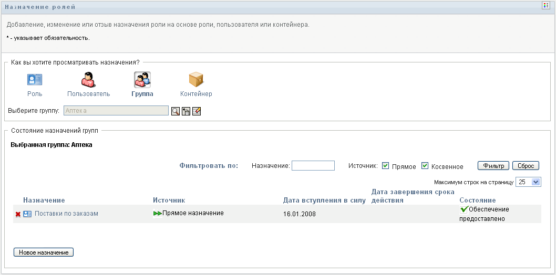This screenshot has height=275, width=556.
Task: Click the Выбранная группа: Аптека text
Action: 52,145
